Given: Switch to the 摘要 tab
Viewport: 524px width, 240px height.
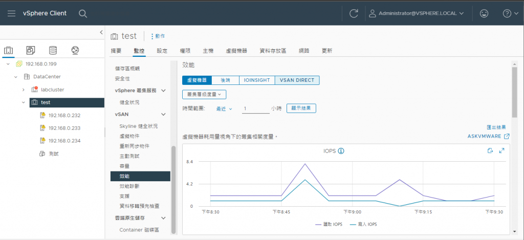Looking at the screenshot, I should 116,51.
